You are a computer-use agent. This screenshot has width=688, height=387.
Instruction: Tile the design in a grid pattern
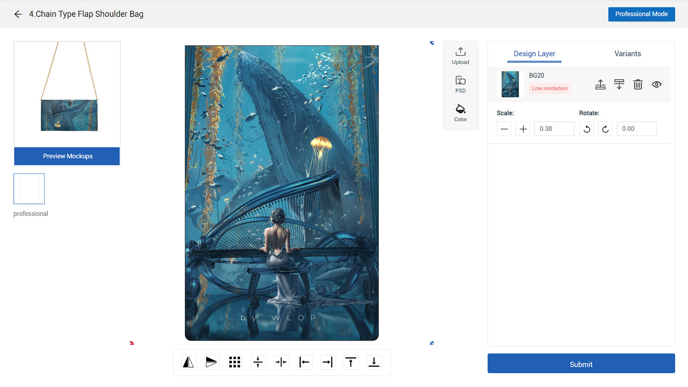coord(234,362)
